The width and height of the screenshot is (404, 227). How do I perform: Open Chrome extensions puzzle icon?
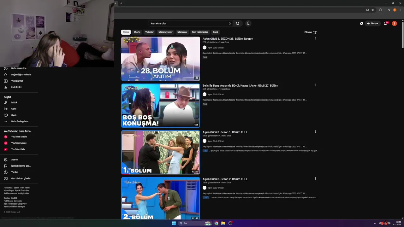point(381,10)
